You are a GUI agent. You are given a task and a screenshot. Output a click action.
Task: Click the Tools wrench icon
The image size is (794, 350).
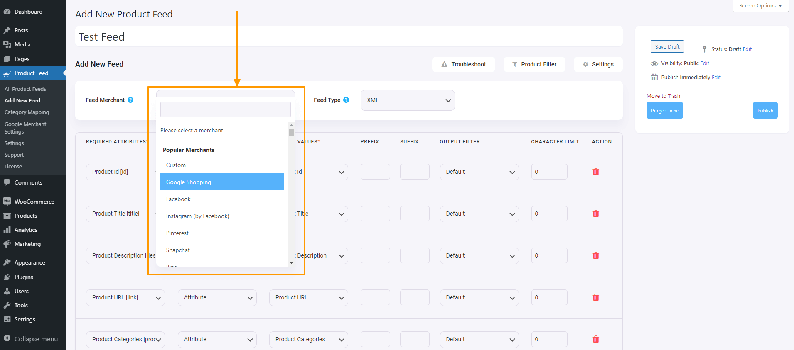[x=7, y=305]
